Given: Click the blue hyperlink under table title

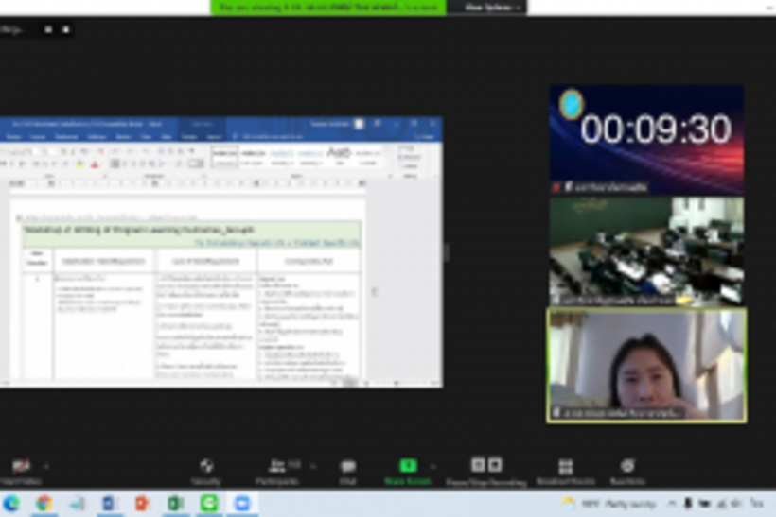Looking at the screenshot, I should pos(277,243).
